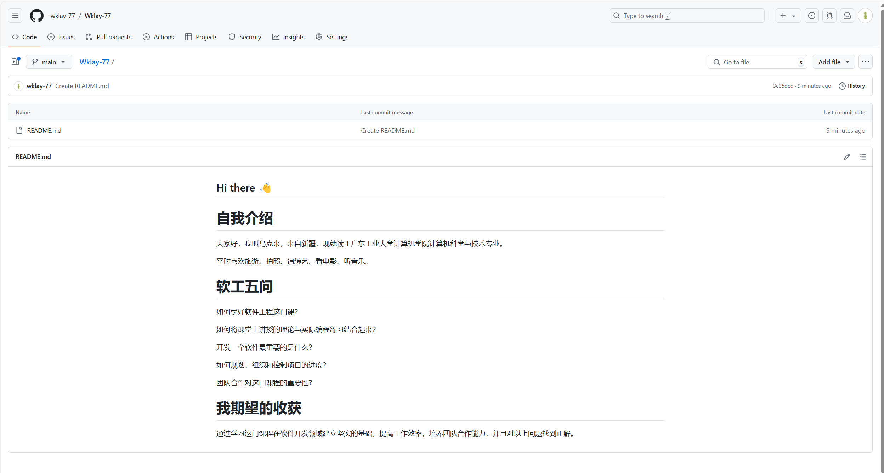Edit README with the pencil icon
884x473 pixels.
point(846,157)
